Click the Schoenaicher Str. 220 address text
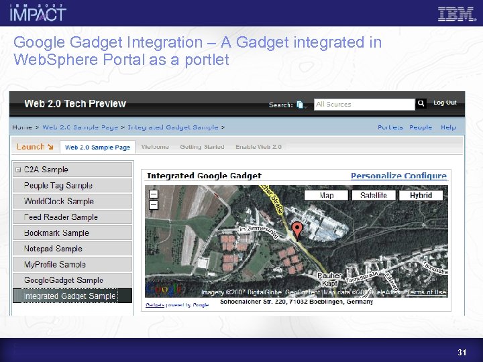Image resolution: width=483 pixels, height=362 pixels. tap(297, 302)
